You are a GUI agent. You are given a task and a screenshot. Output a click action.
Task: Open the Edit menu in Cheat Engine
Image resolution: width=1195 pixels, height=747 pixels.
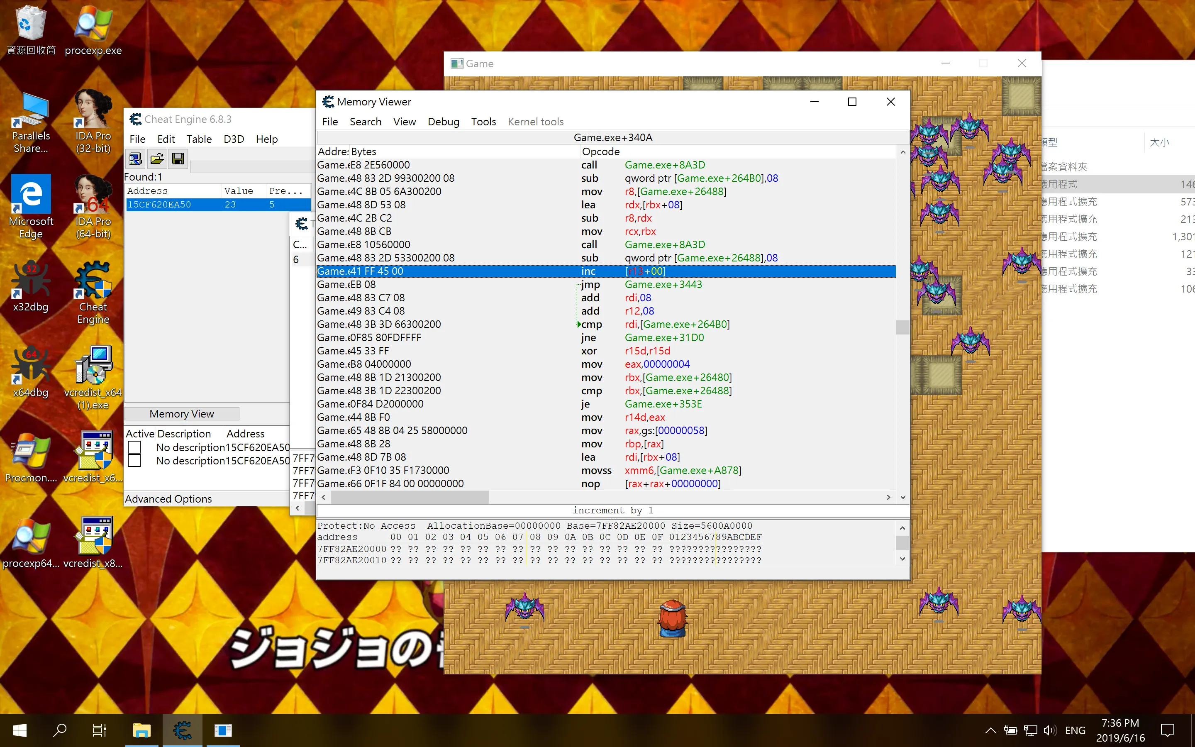pyautogui.click(x=166, y=139)
